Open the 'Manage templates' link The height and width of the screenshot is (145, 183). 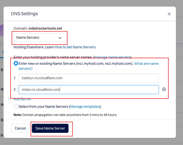coord(85,107)
